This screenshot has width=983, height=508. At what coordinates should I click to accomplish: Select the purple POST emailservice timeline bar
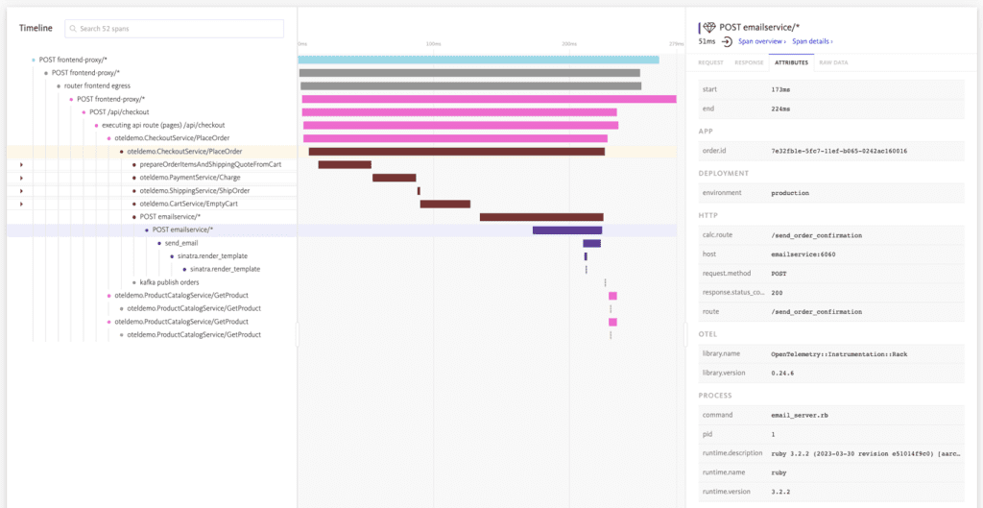pyautogui.click(x=566, y=230)
